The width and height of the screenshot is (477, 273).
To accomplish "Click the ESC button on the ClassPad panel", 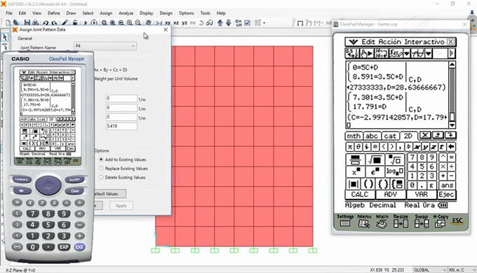I will tap(457, 220).
